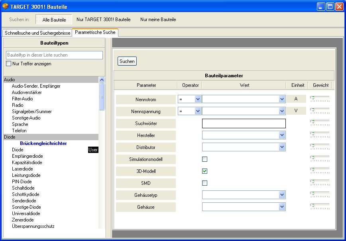Select the Parametrische Suche tab
This screenshot has width=346, height=241.
pyautogui.click(x=95, y=32)
